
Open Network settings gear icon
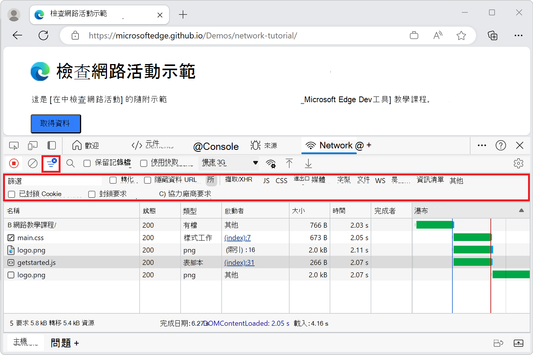[519, 164]
